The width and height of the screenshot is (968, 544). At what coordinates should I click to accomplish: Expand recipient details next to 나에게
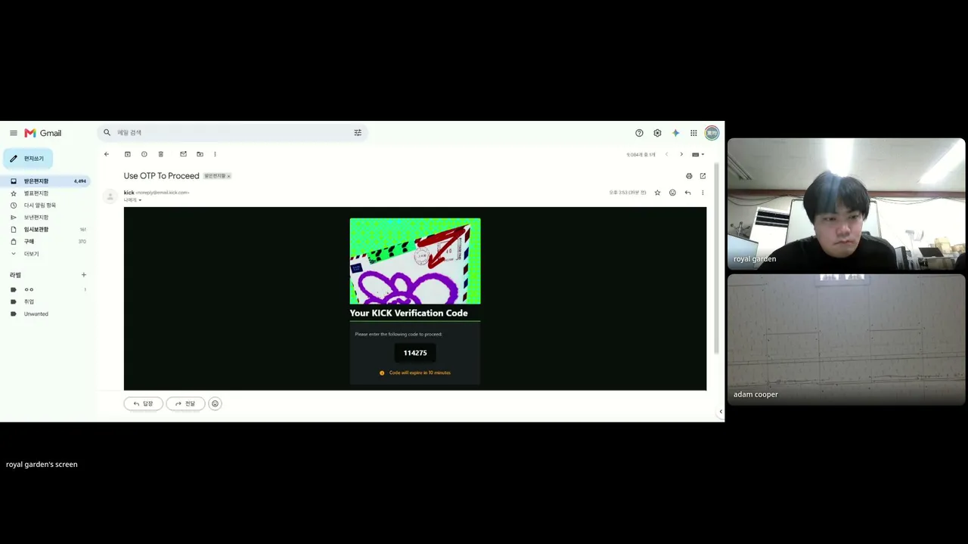140,200
